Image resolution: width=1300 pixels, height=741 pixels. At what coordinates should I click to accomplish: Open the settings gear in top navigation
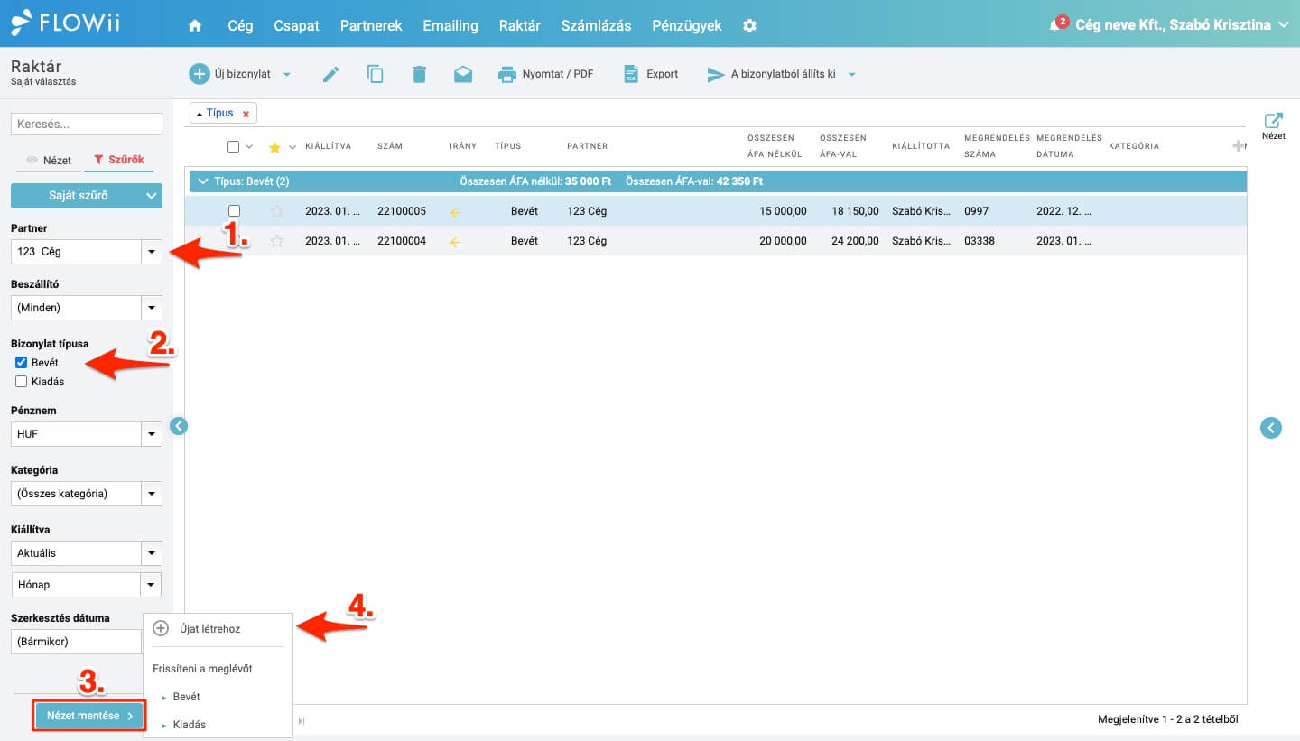tap(749, 25)
